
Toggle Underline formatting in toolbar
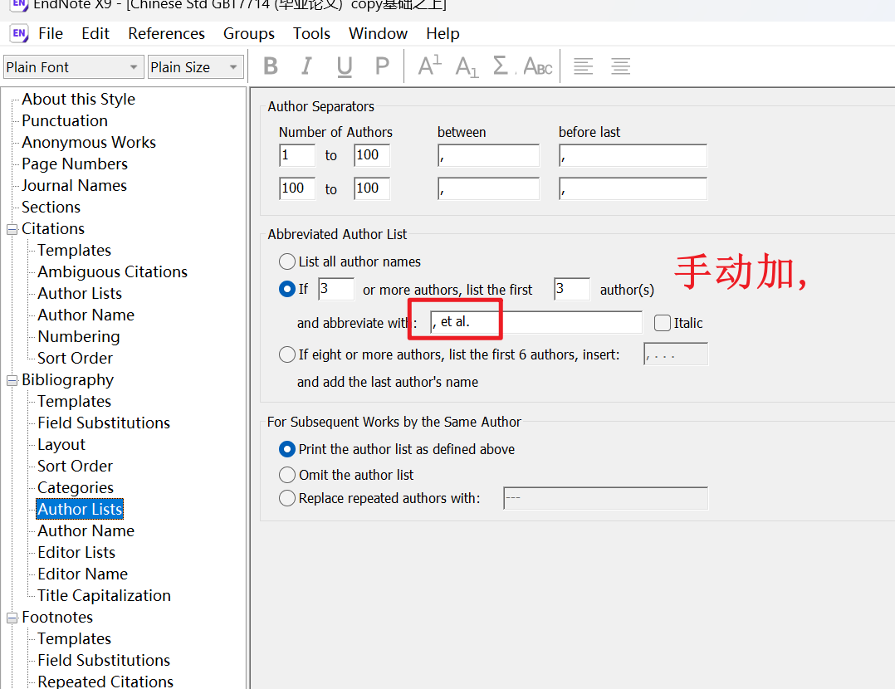(345, 66)
